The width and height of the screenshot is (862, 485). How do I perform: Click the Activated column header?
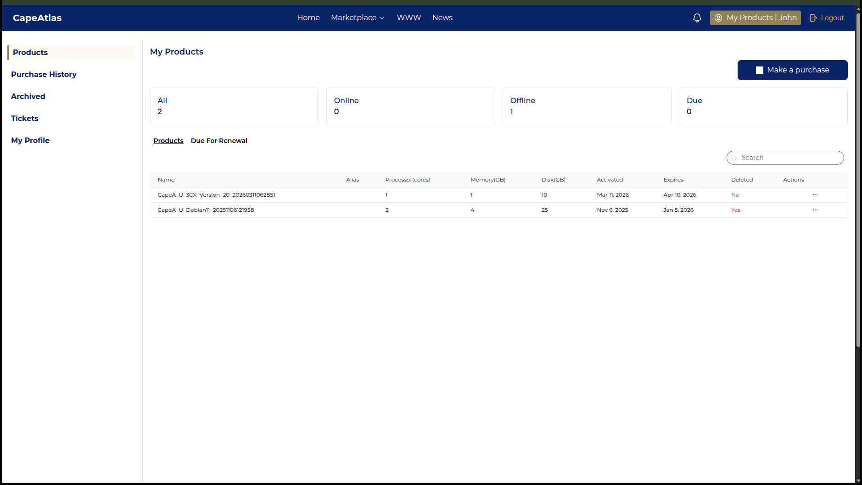click(610, 180)
